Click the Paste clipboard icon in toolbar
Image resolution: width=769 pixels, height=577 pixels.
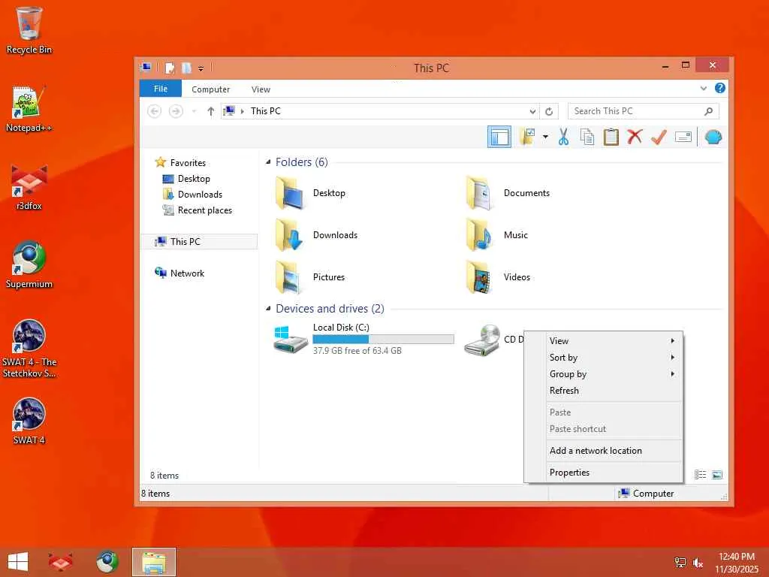tap(611, 137)
